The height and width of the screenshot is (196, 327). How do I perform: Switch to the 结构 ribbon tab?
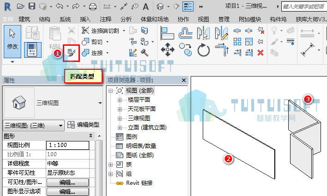point(44,19)
